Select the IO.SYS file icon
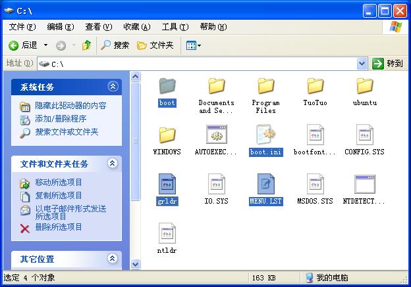411x287 pixels. pos(216,184)
